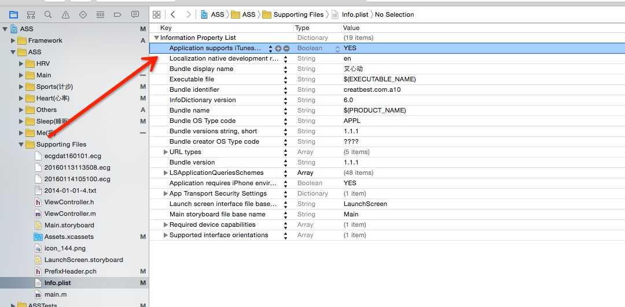Collapse the Information Property List row
Viewport: 625px width, 307px height.
[157, 38]
